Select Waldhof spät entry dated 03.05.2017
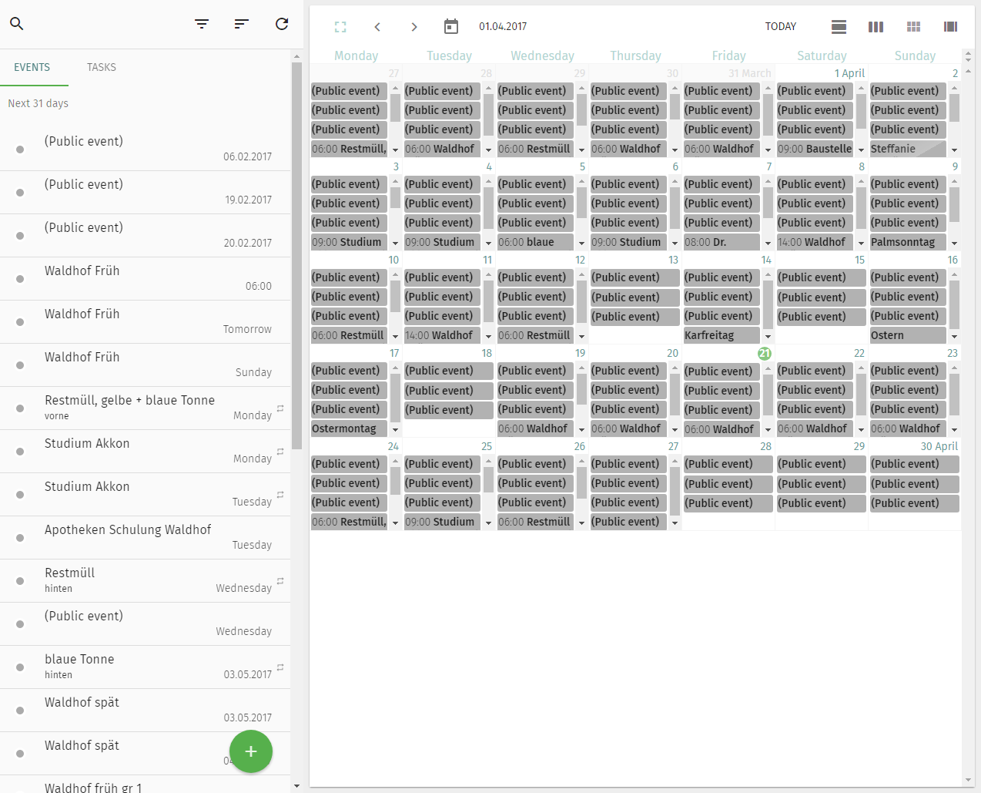The image size is (981, 793). 146,710
